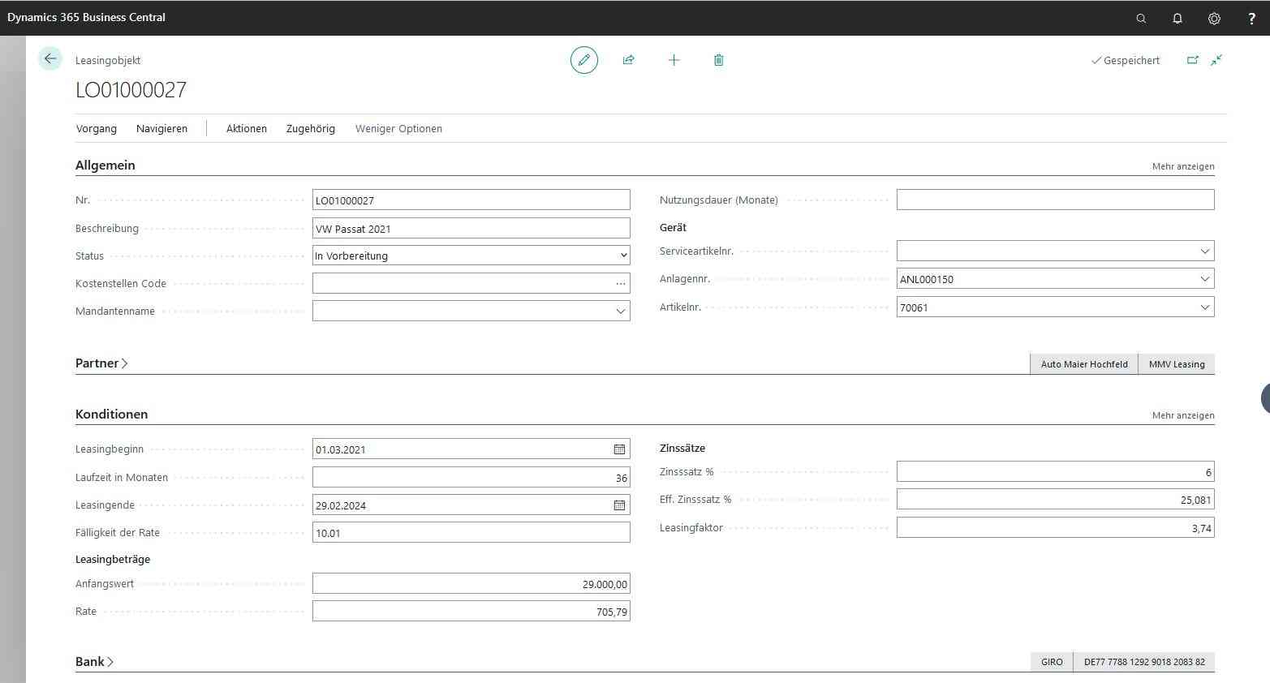Click the plus icon to create new
1270x683 pixels.
coord(674,60)
